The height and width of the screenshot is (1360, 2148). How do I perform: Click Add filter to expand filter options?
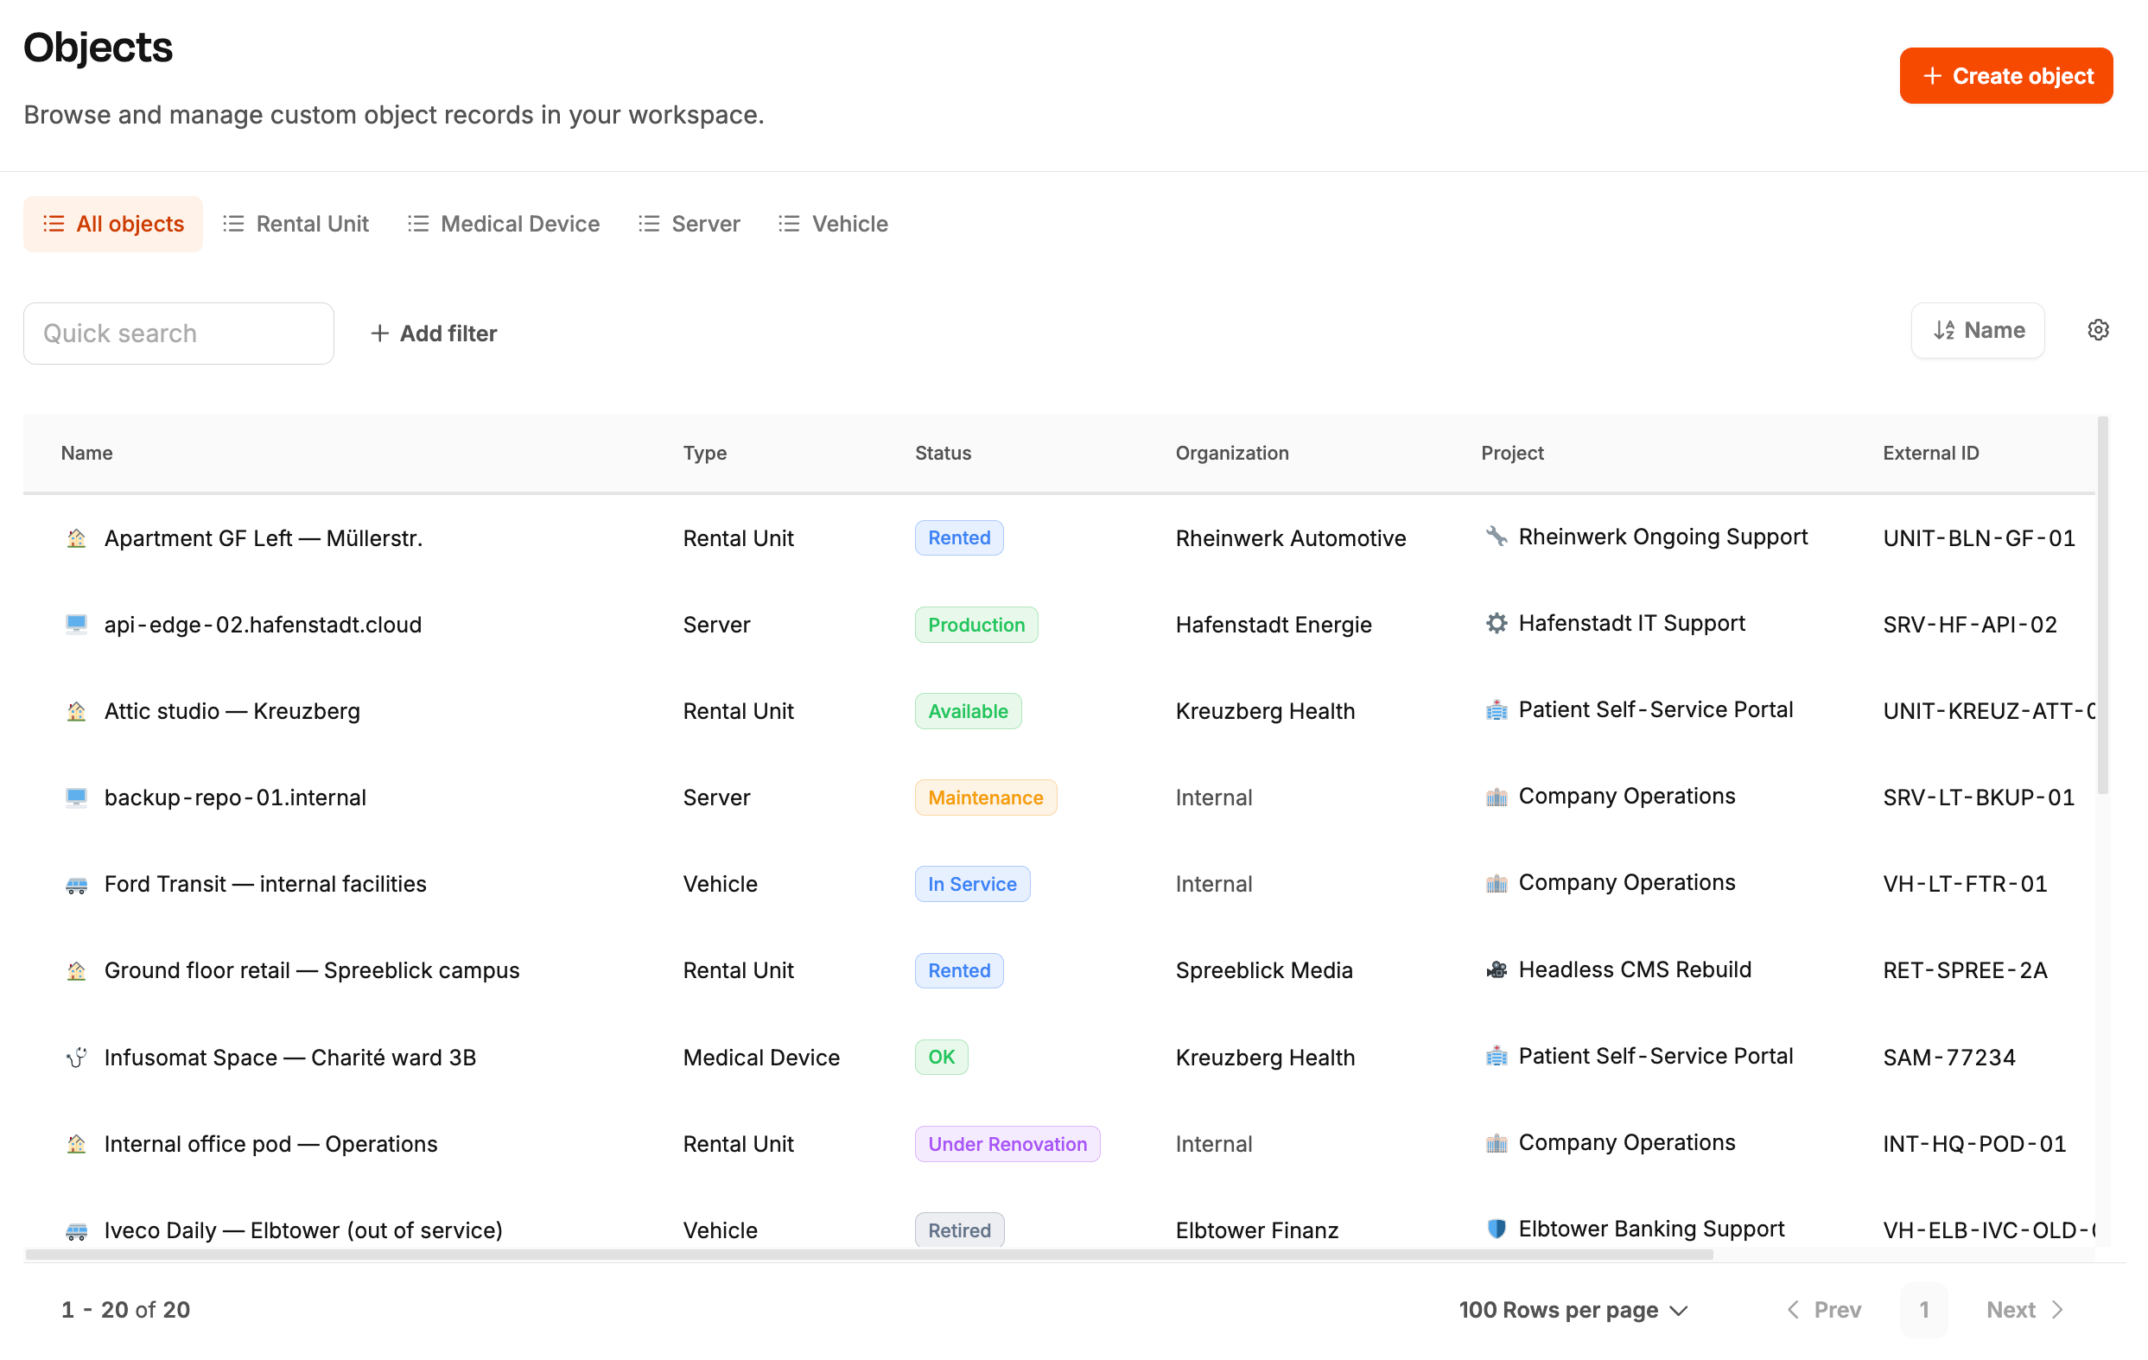click(434, 333)
